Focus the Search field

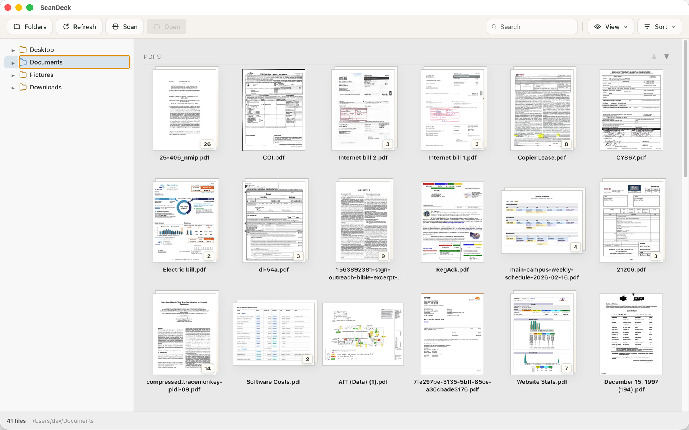[x=532, y=27]
